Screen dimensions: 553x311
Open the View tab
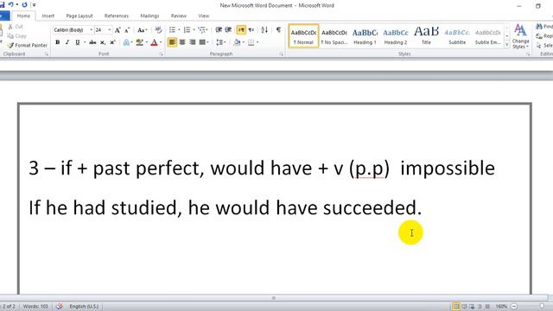coord(204,16)
